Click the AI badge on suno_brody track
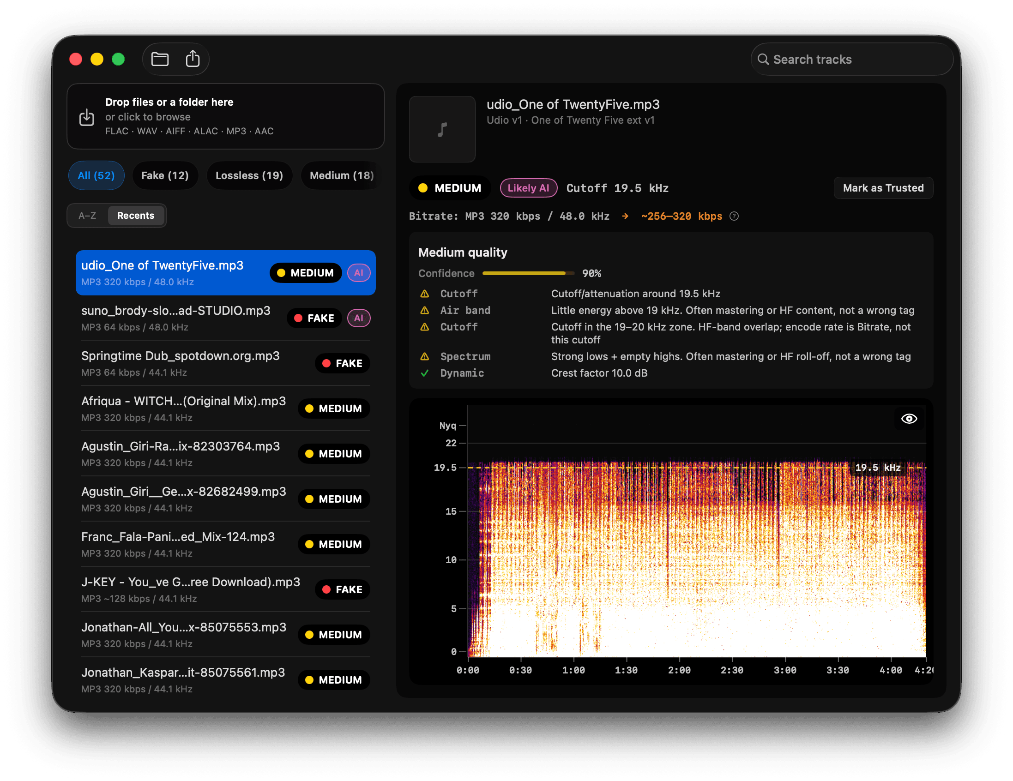 [359, 318]
